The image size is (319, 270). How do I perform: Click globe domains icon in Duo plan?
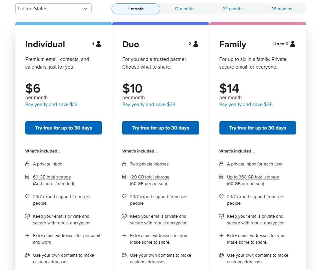click(124, 255)
